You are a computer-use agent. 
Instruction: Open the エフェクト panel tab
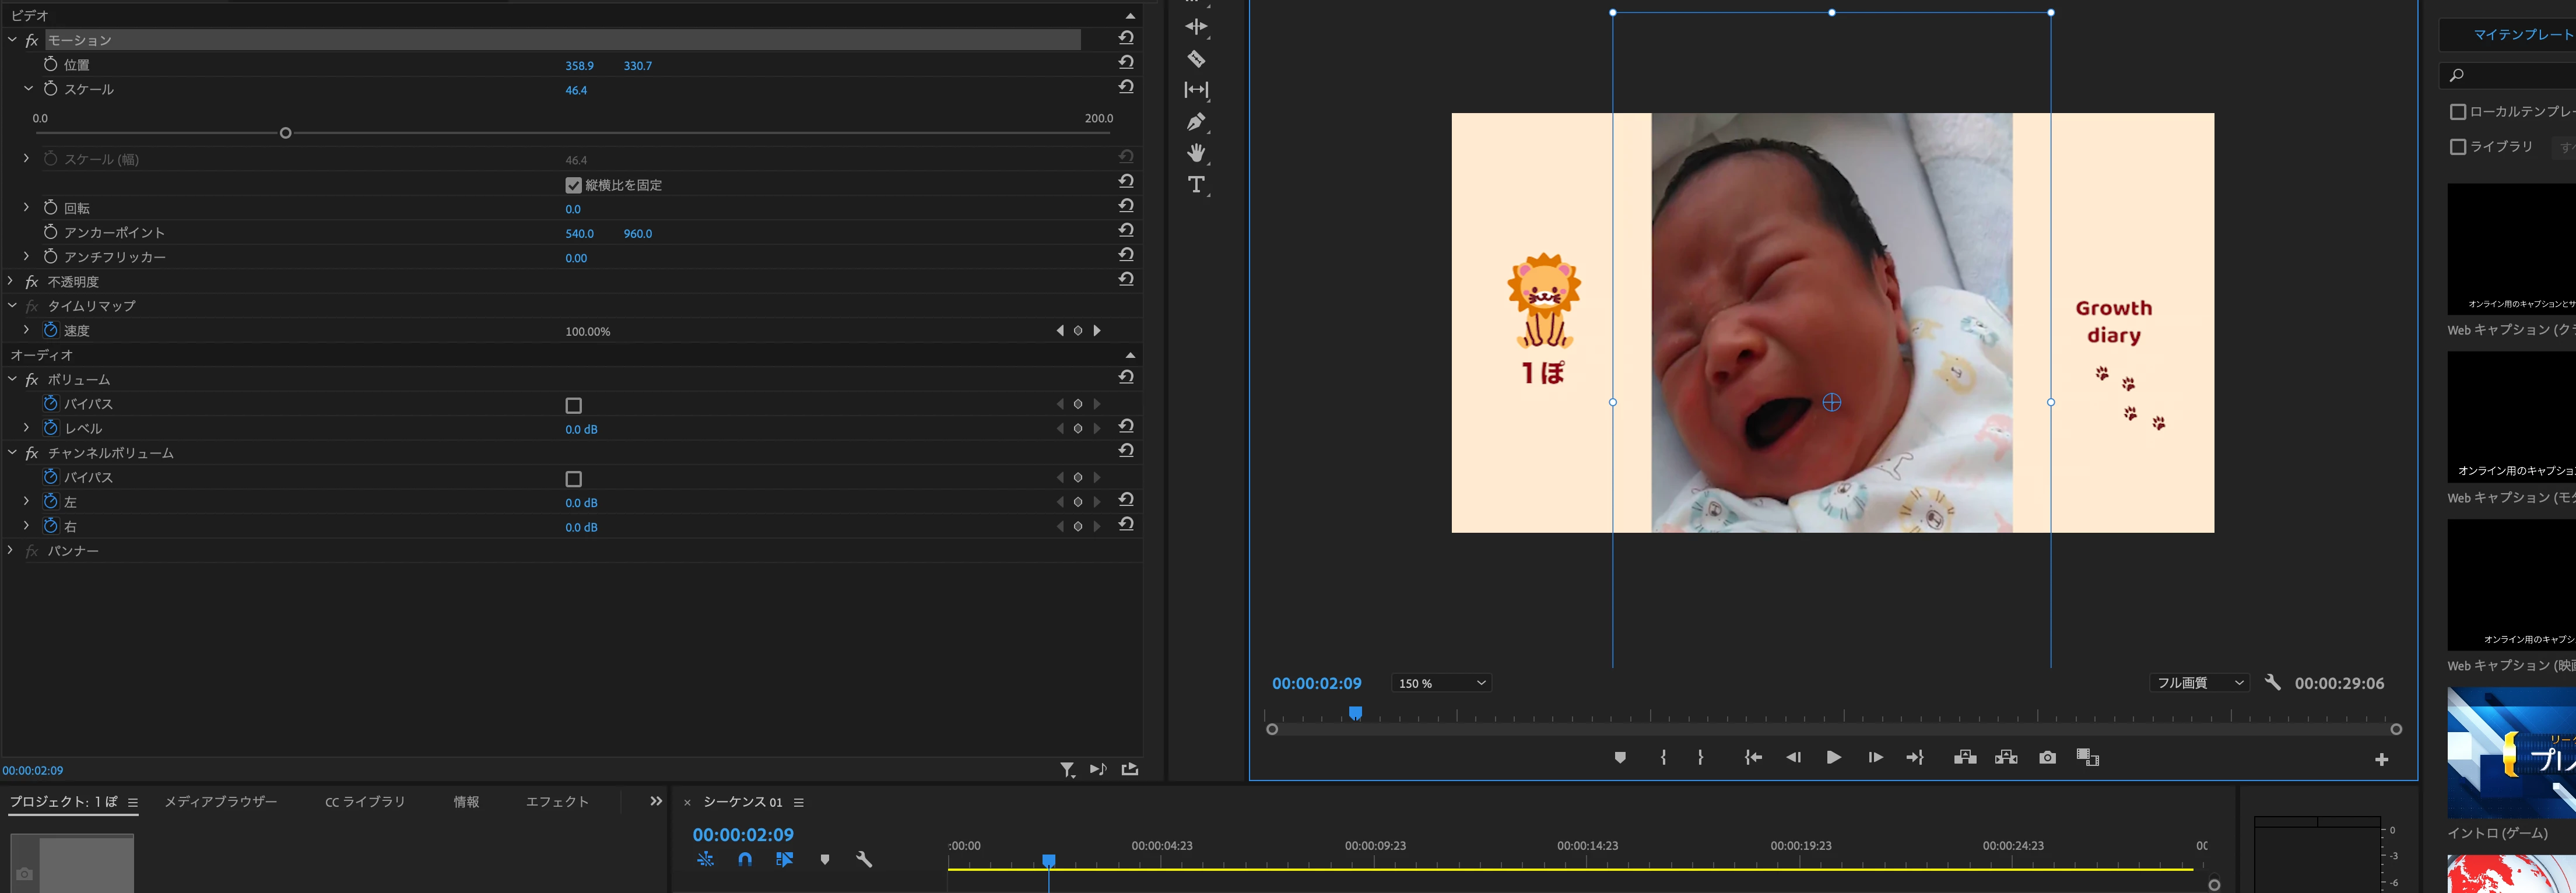click(x=557, y=802)
